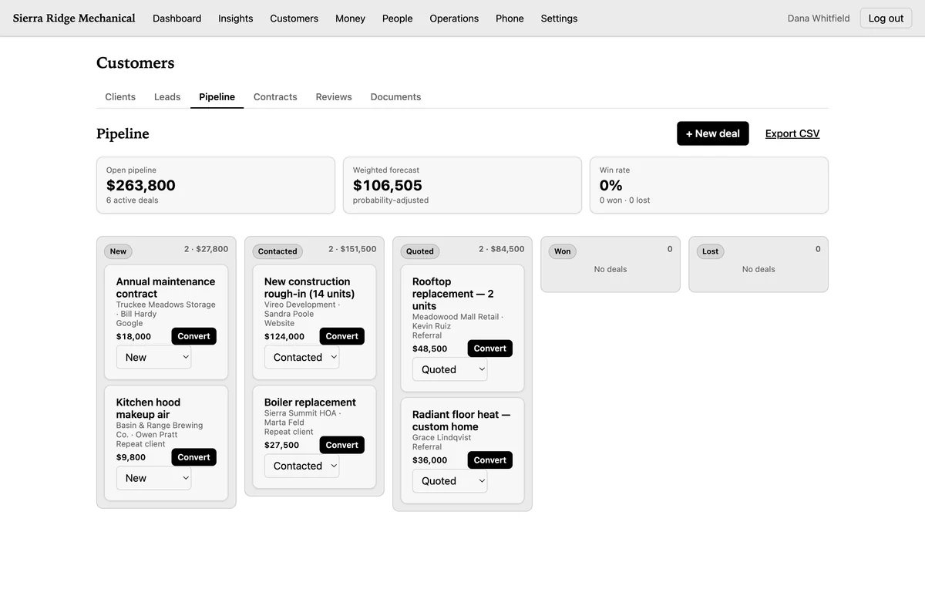Open the Operations section

tap(454, 19)
